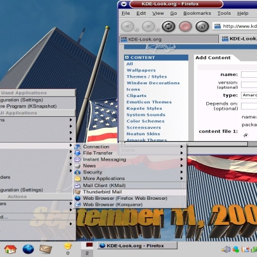257x257 pixels.
Task: Open Emoticon Themes link
Action: point(149,102)
